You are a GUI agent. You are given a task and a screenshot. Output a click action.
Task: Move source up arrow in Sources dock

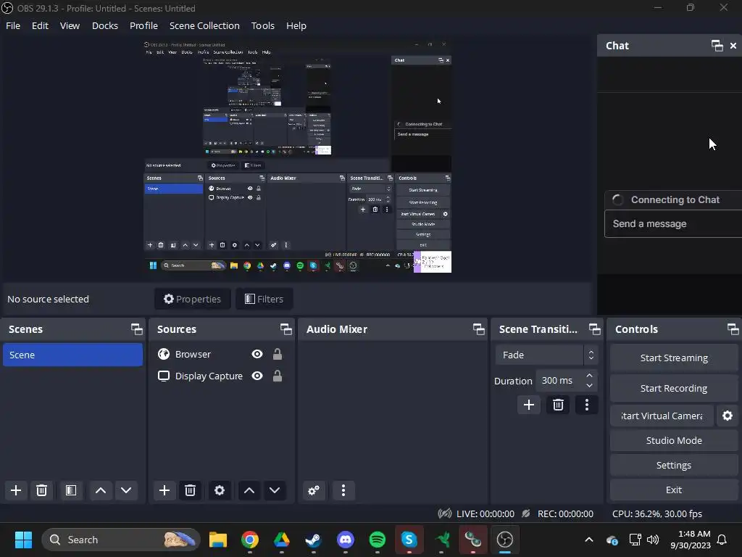point(249,490)
